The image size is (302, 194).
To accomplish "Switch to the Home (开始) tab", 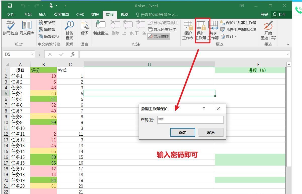I will (28, 15).
